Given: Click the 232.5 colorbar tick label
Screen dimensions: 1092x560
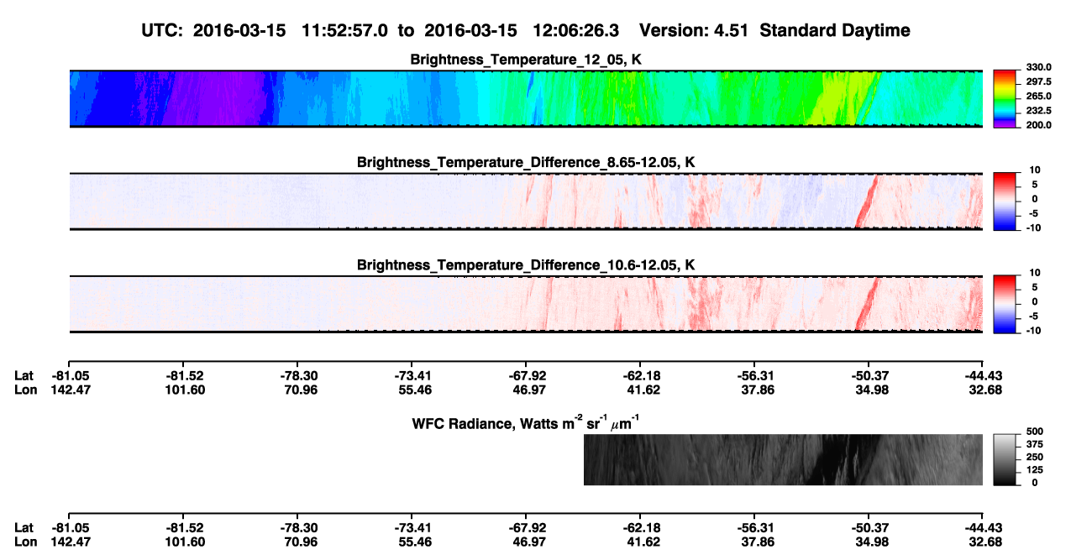Looking at the screenshot, I should [1038, 110].
